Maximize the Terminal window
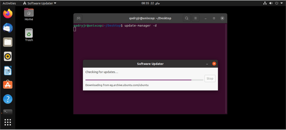Viewport: 286px width, 130px height. [214, 18]
